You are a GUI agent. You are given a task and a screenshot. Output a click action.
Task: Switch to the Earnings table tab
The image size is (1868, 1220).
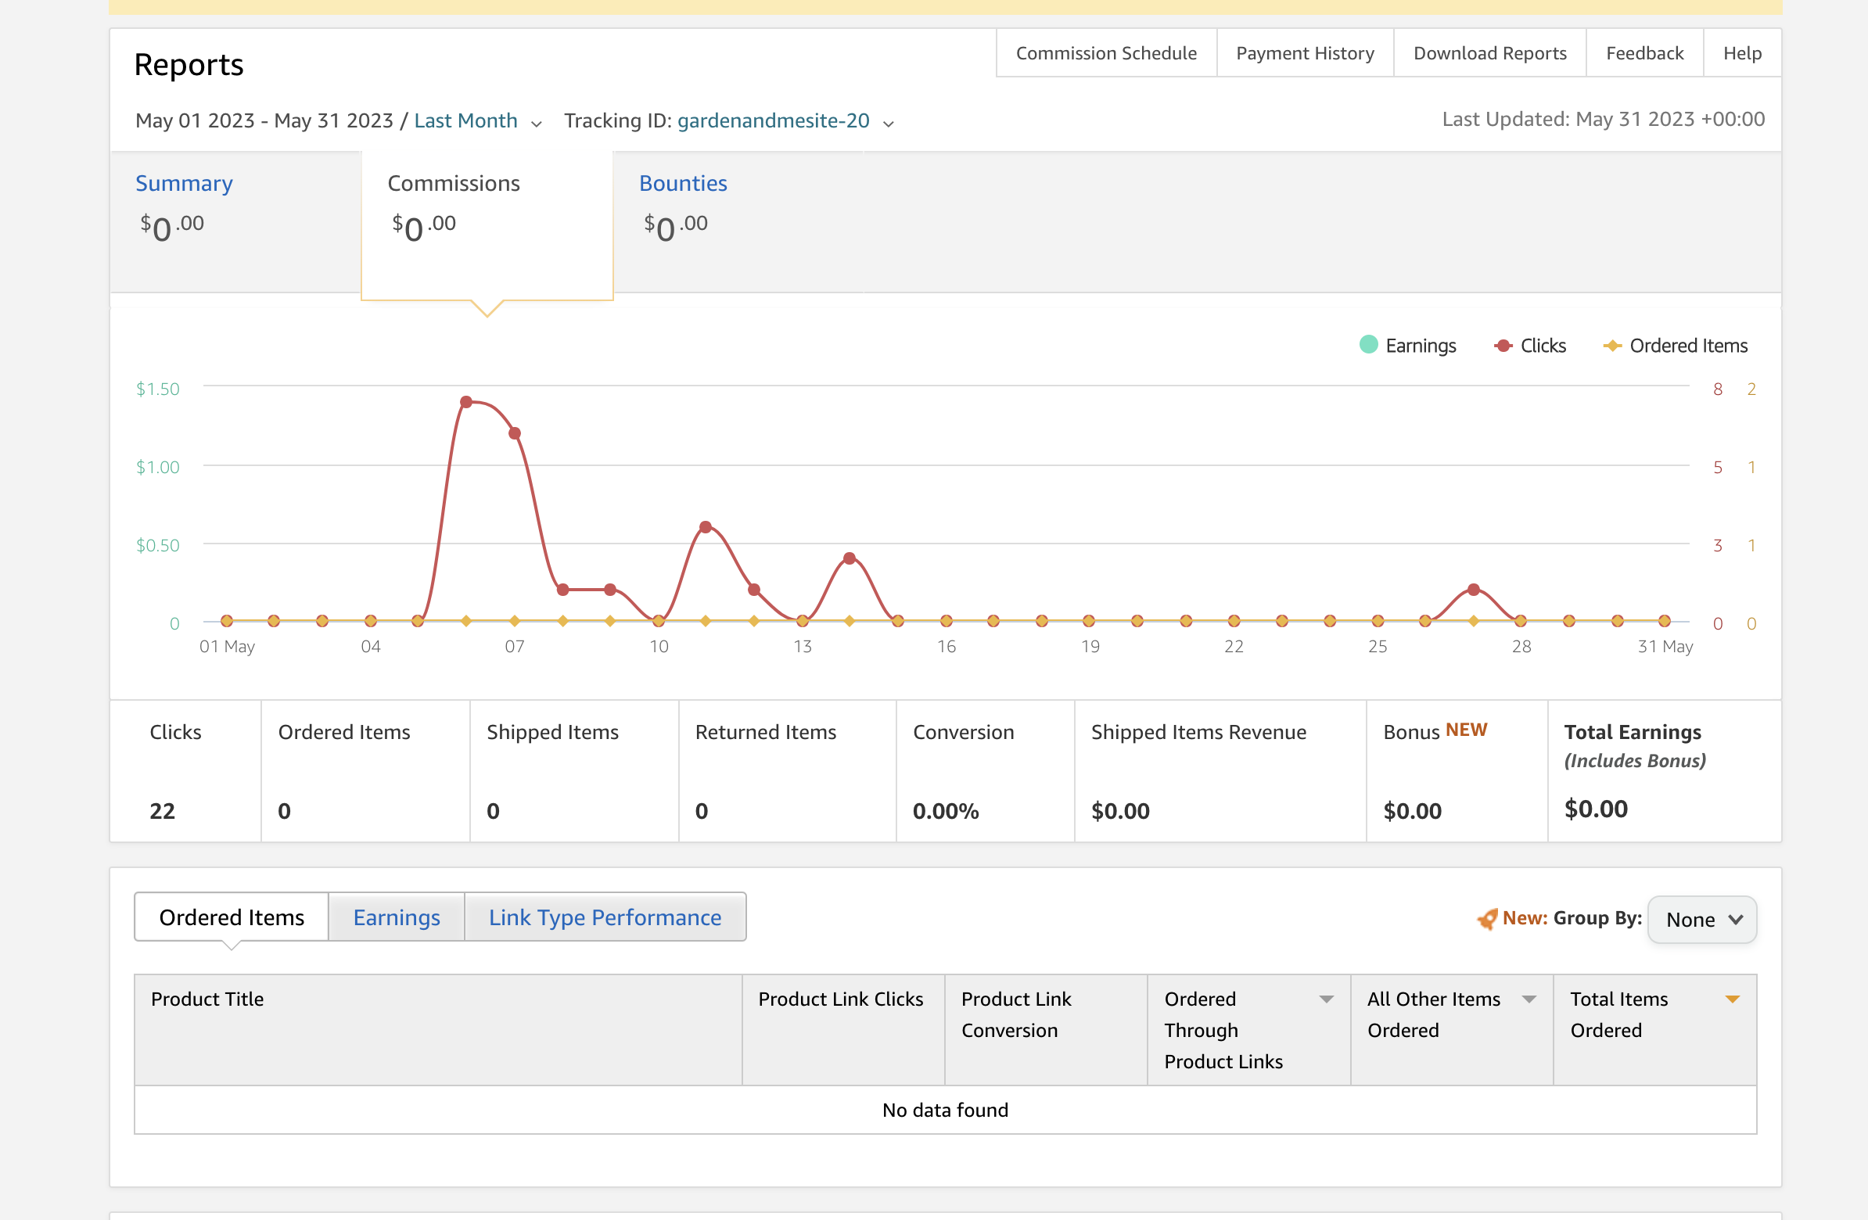click(397, 917)
